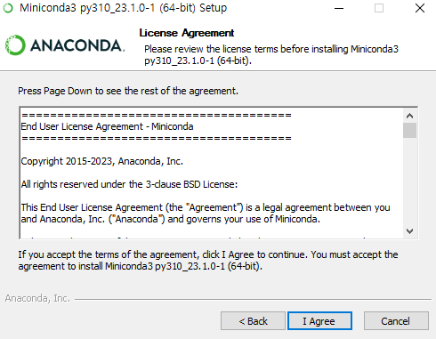Click the 'Page Down to see the rest' instruction
The image size is (436, 339).
128,91
